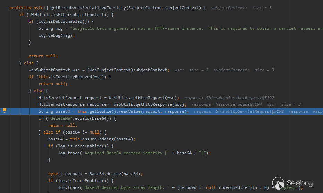This screenshot has height=193, width=323.
Task: Click the 'else if (base64 != null)' condition
Action: [72, 132]
